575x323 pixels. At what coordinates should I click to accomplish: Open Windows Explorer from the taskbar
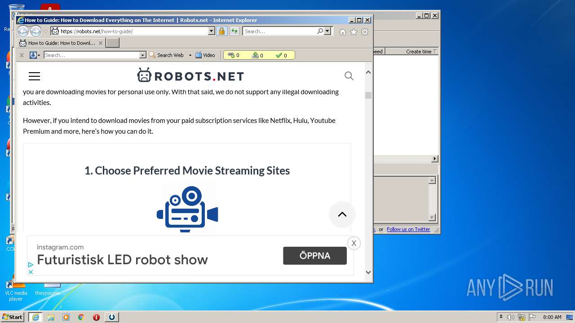click(51, 317)
